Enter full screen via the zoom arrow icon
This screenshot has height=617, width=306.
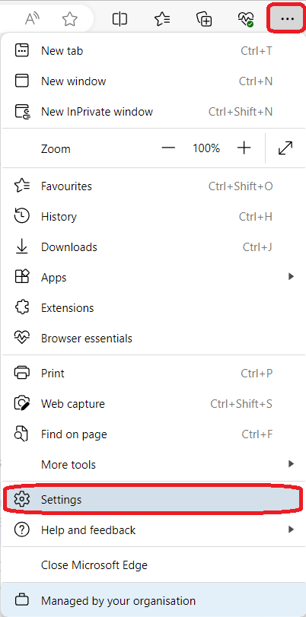click(285, 148)
